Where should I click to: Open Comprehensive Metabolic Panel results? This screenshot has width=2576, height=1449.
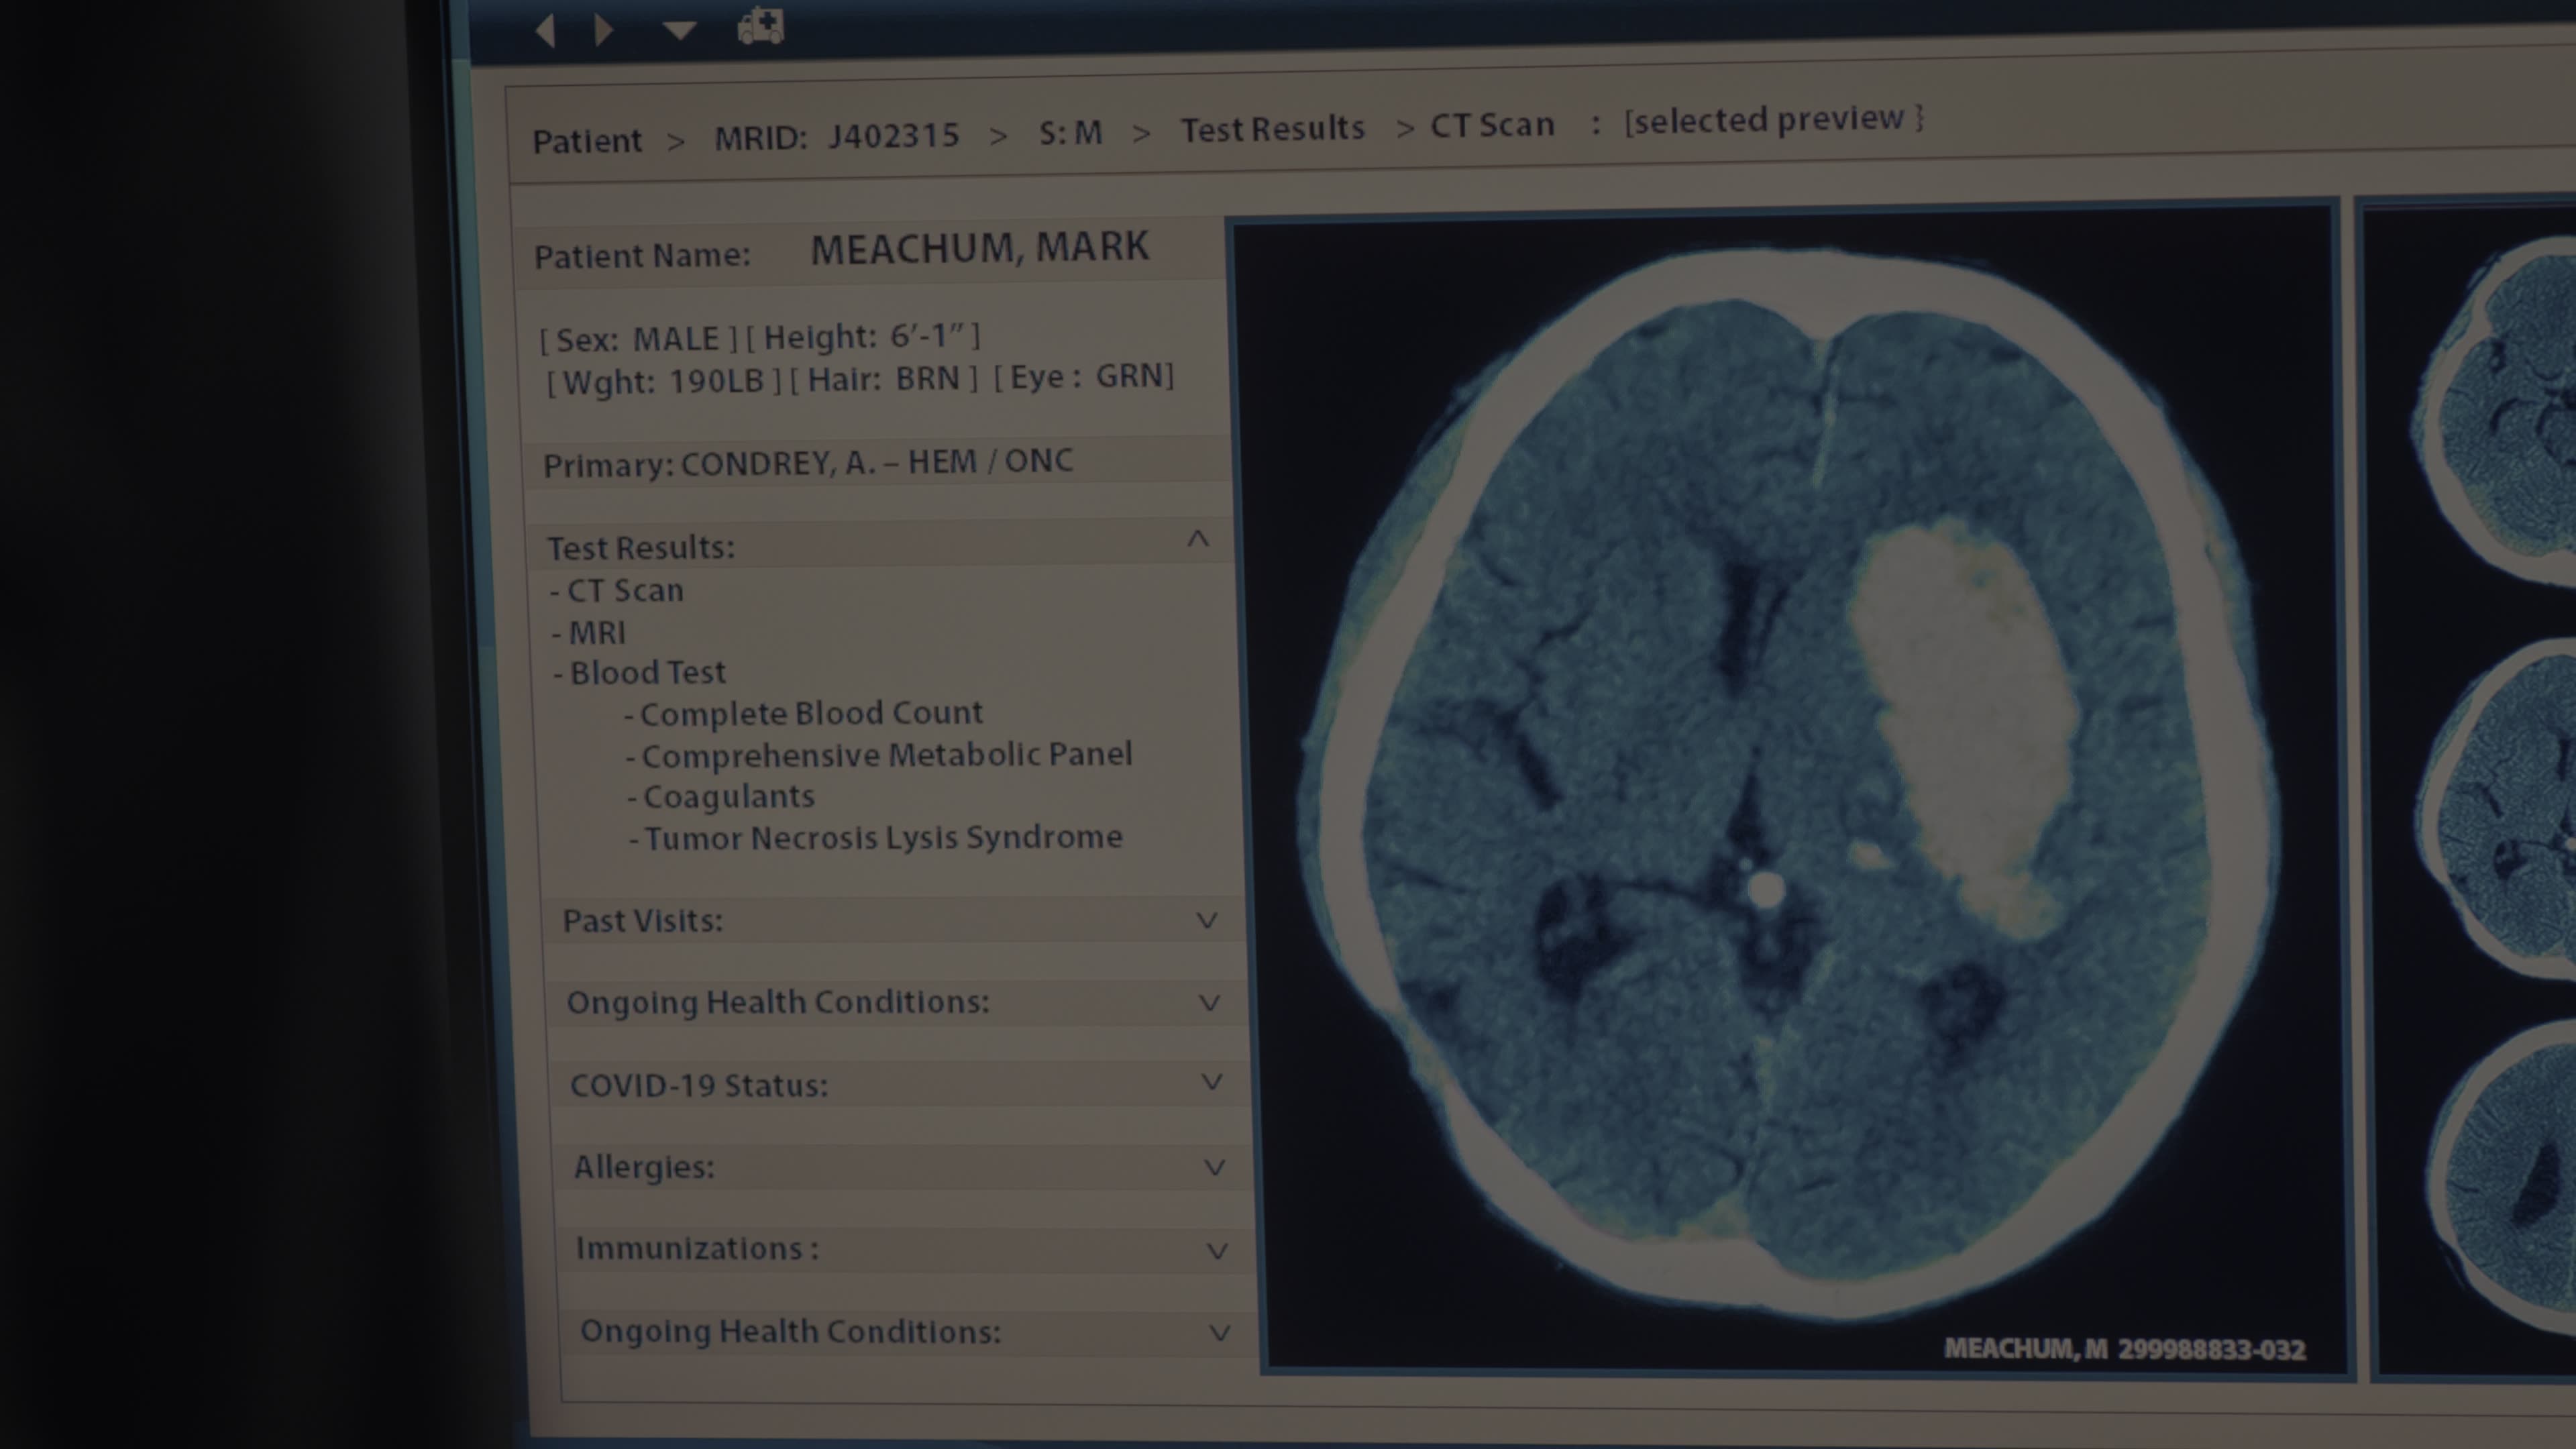coord(886,755)
